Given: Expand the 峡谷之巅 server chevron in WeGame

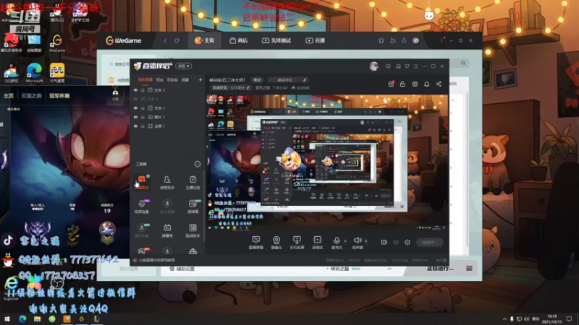Looking at the screenshot, I should click(x=389, y=269).
